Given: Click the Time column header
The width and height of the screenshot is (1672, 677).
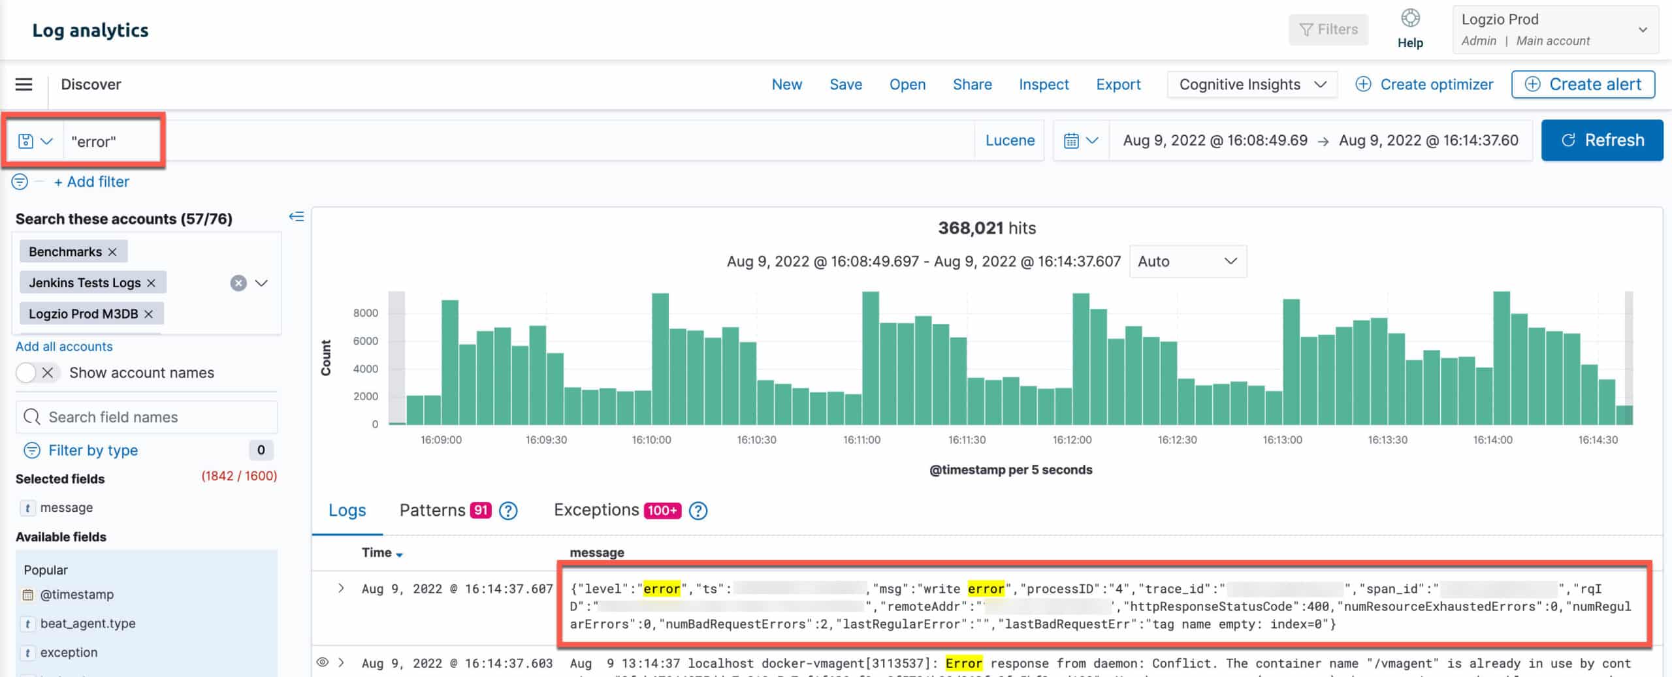Looking at the screenshot, I should [x=377, y=553].
